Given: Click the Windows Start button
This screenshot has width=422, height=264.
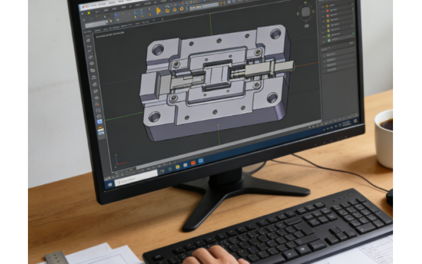Looking at the screenshot, I should click(110, 185).
